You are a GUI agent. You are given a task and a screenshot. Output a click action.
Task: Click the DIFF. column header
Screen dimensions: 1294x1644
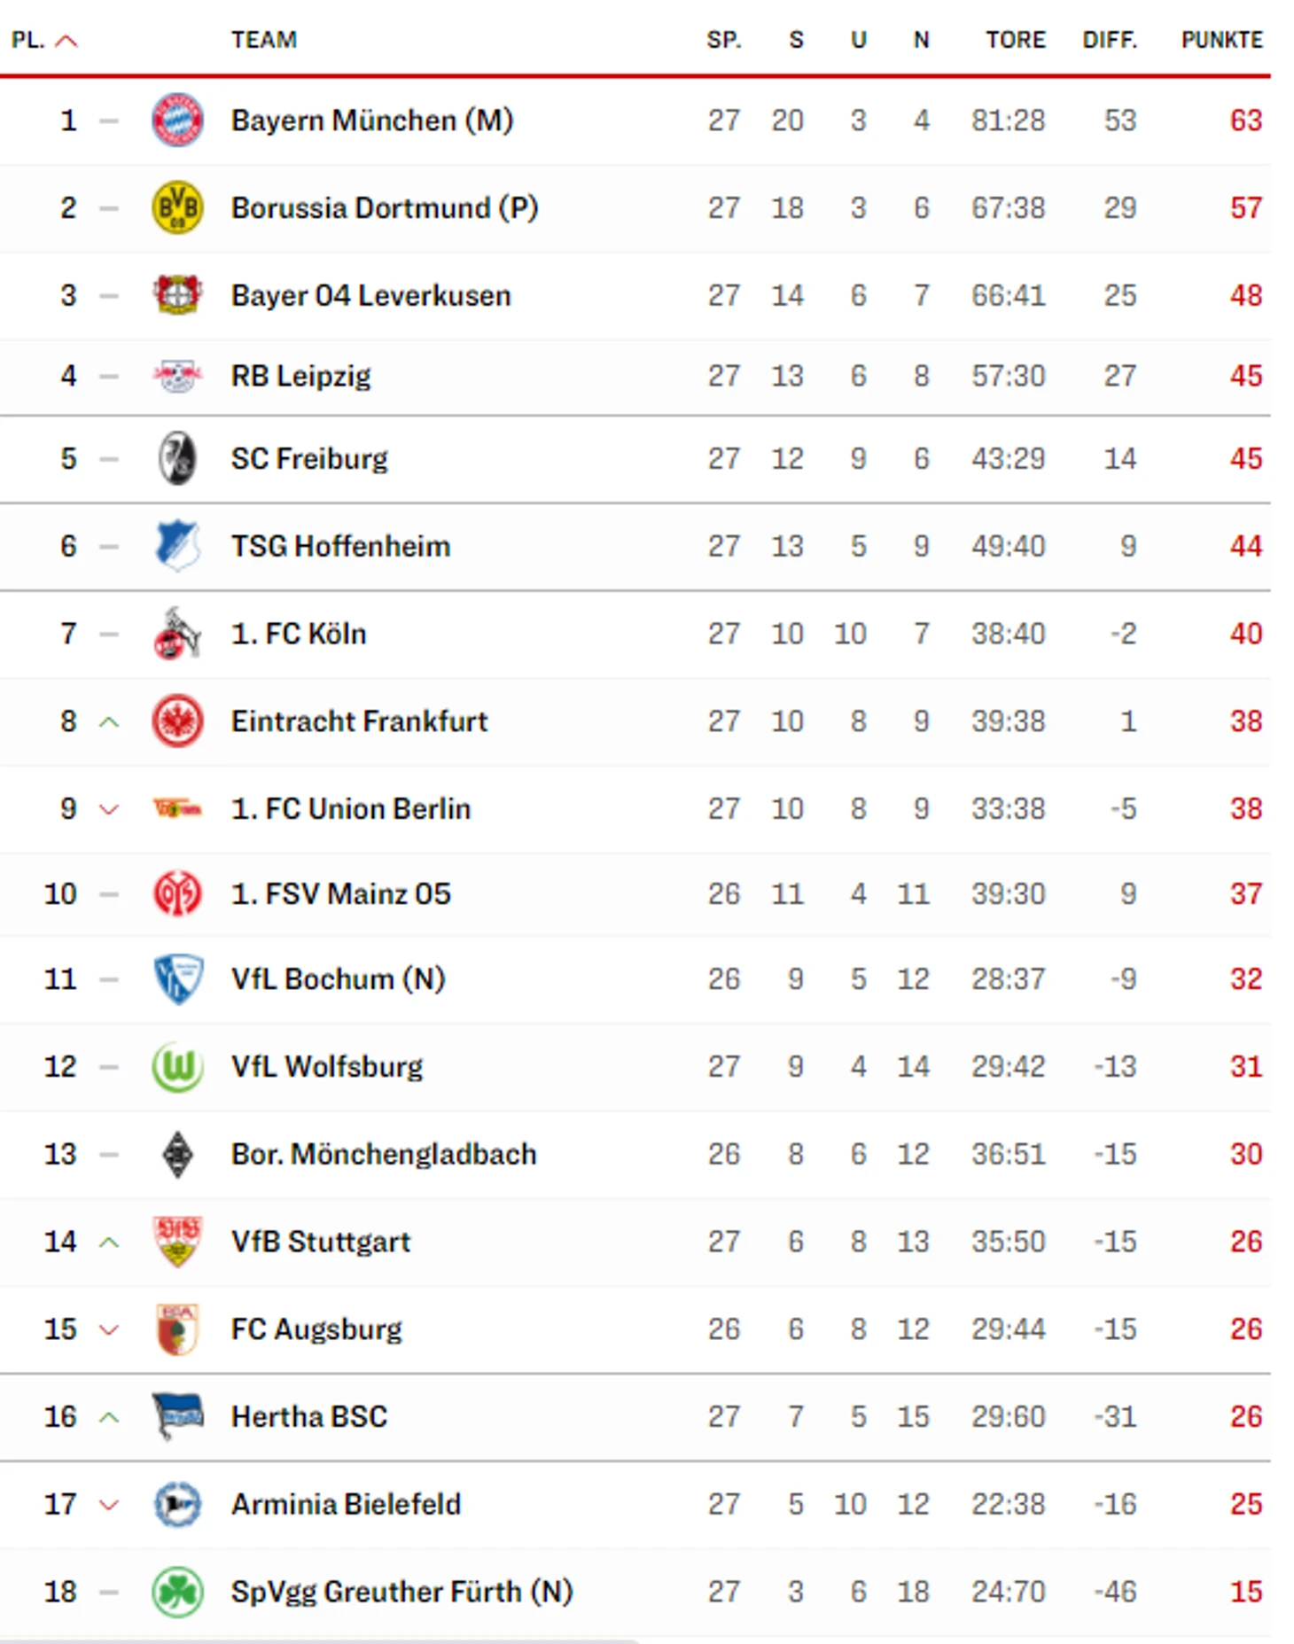pos(1110,40)
